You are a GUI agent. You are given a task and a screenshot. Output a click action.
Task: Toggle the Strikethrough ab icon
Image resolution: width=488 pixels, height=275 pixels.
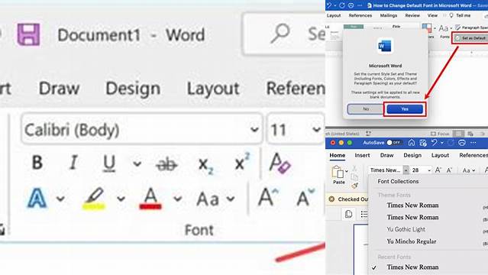[x=166, y=164]
